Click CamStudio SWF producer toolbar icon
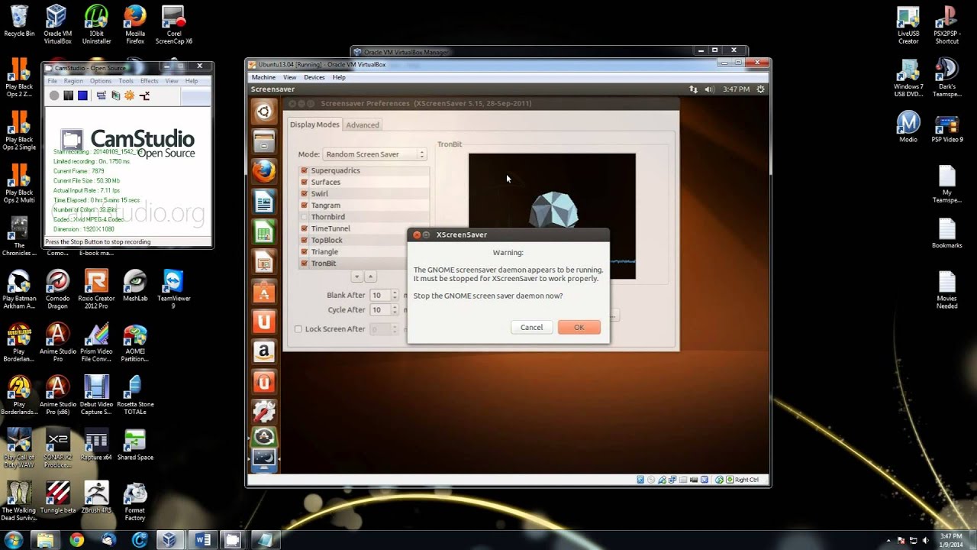 [x=144, y=95]
